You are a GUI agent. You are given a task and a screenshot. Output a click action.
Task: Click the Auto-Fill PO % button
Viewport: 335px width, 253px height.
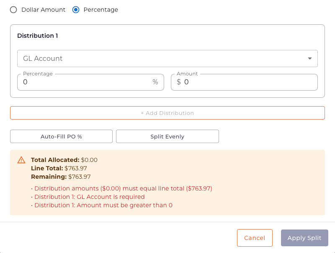(x=61, y=136)
